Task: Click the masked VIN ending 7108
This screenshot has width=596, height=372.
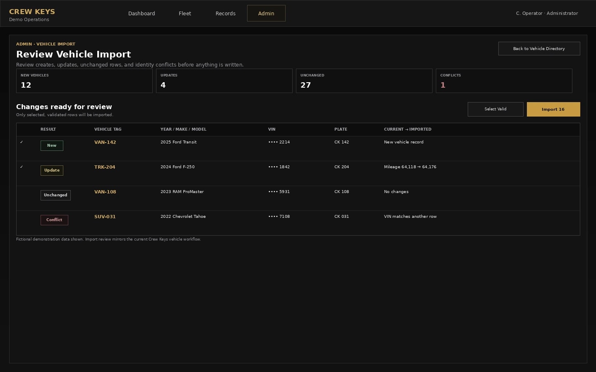Action: click(x=279, y=217)
